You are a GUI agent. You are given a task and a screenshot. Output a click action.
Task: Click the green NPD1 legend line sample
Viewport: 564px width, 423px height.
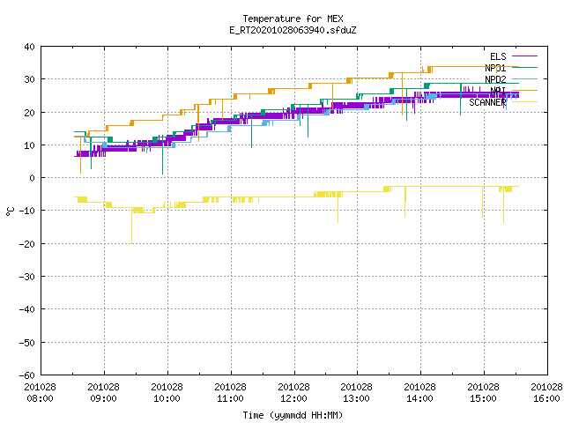coord(524,68)
